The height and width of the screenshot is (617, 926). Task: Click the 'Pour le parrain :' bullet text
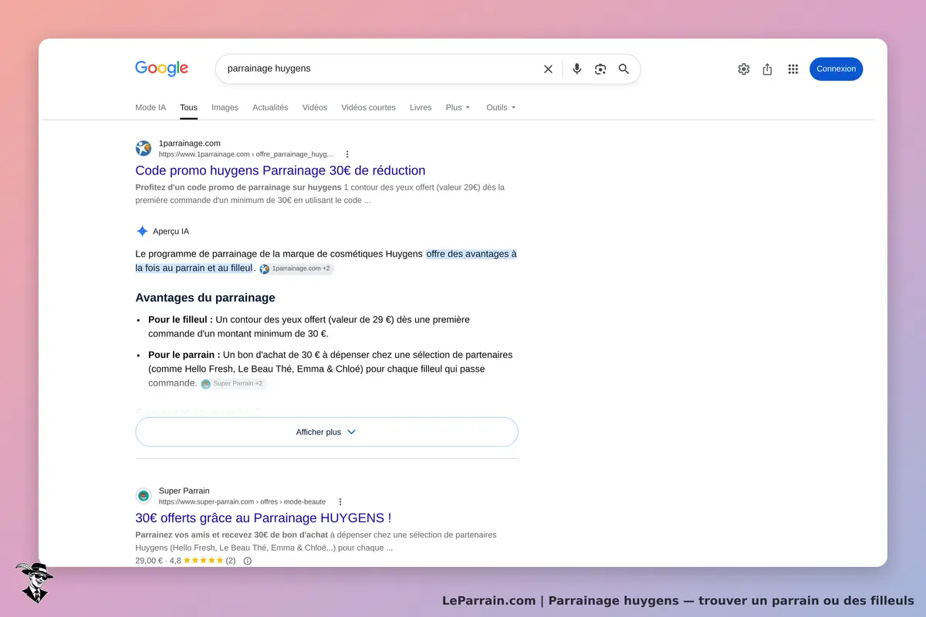click(184, 355)
